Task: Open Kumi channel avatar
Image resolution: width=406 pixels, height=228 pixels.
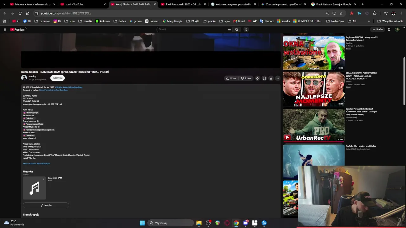Action: [24, 78]
